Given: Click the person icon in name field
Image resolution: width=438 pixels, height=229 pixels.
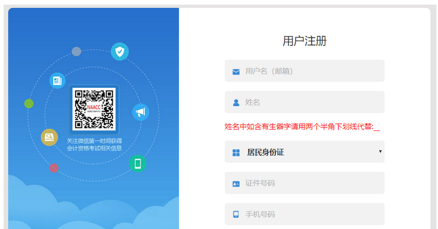Looking at the screenshot, I should click(236, 103).
